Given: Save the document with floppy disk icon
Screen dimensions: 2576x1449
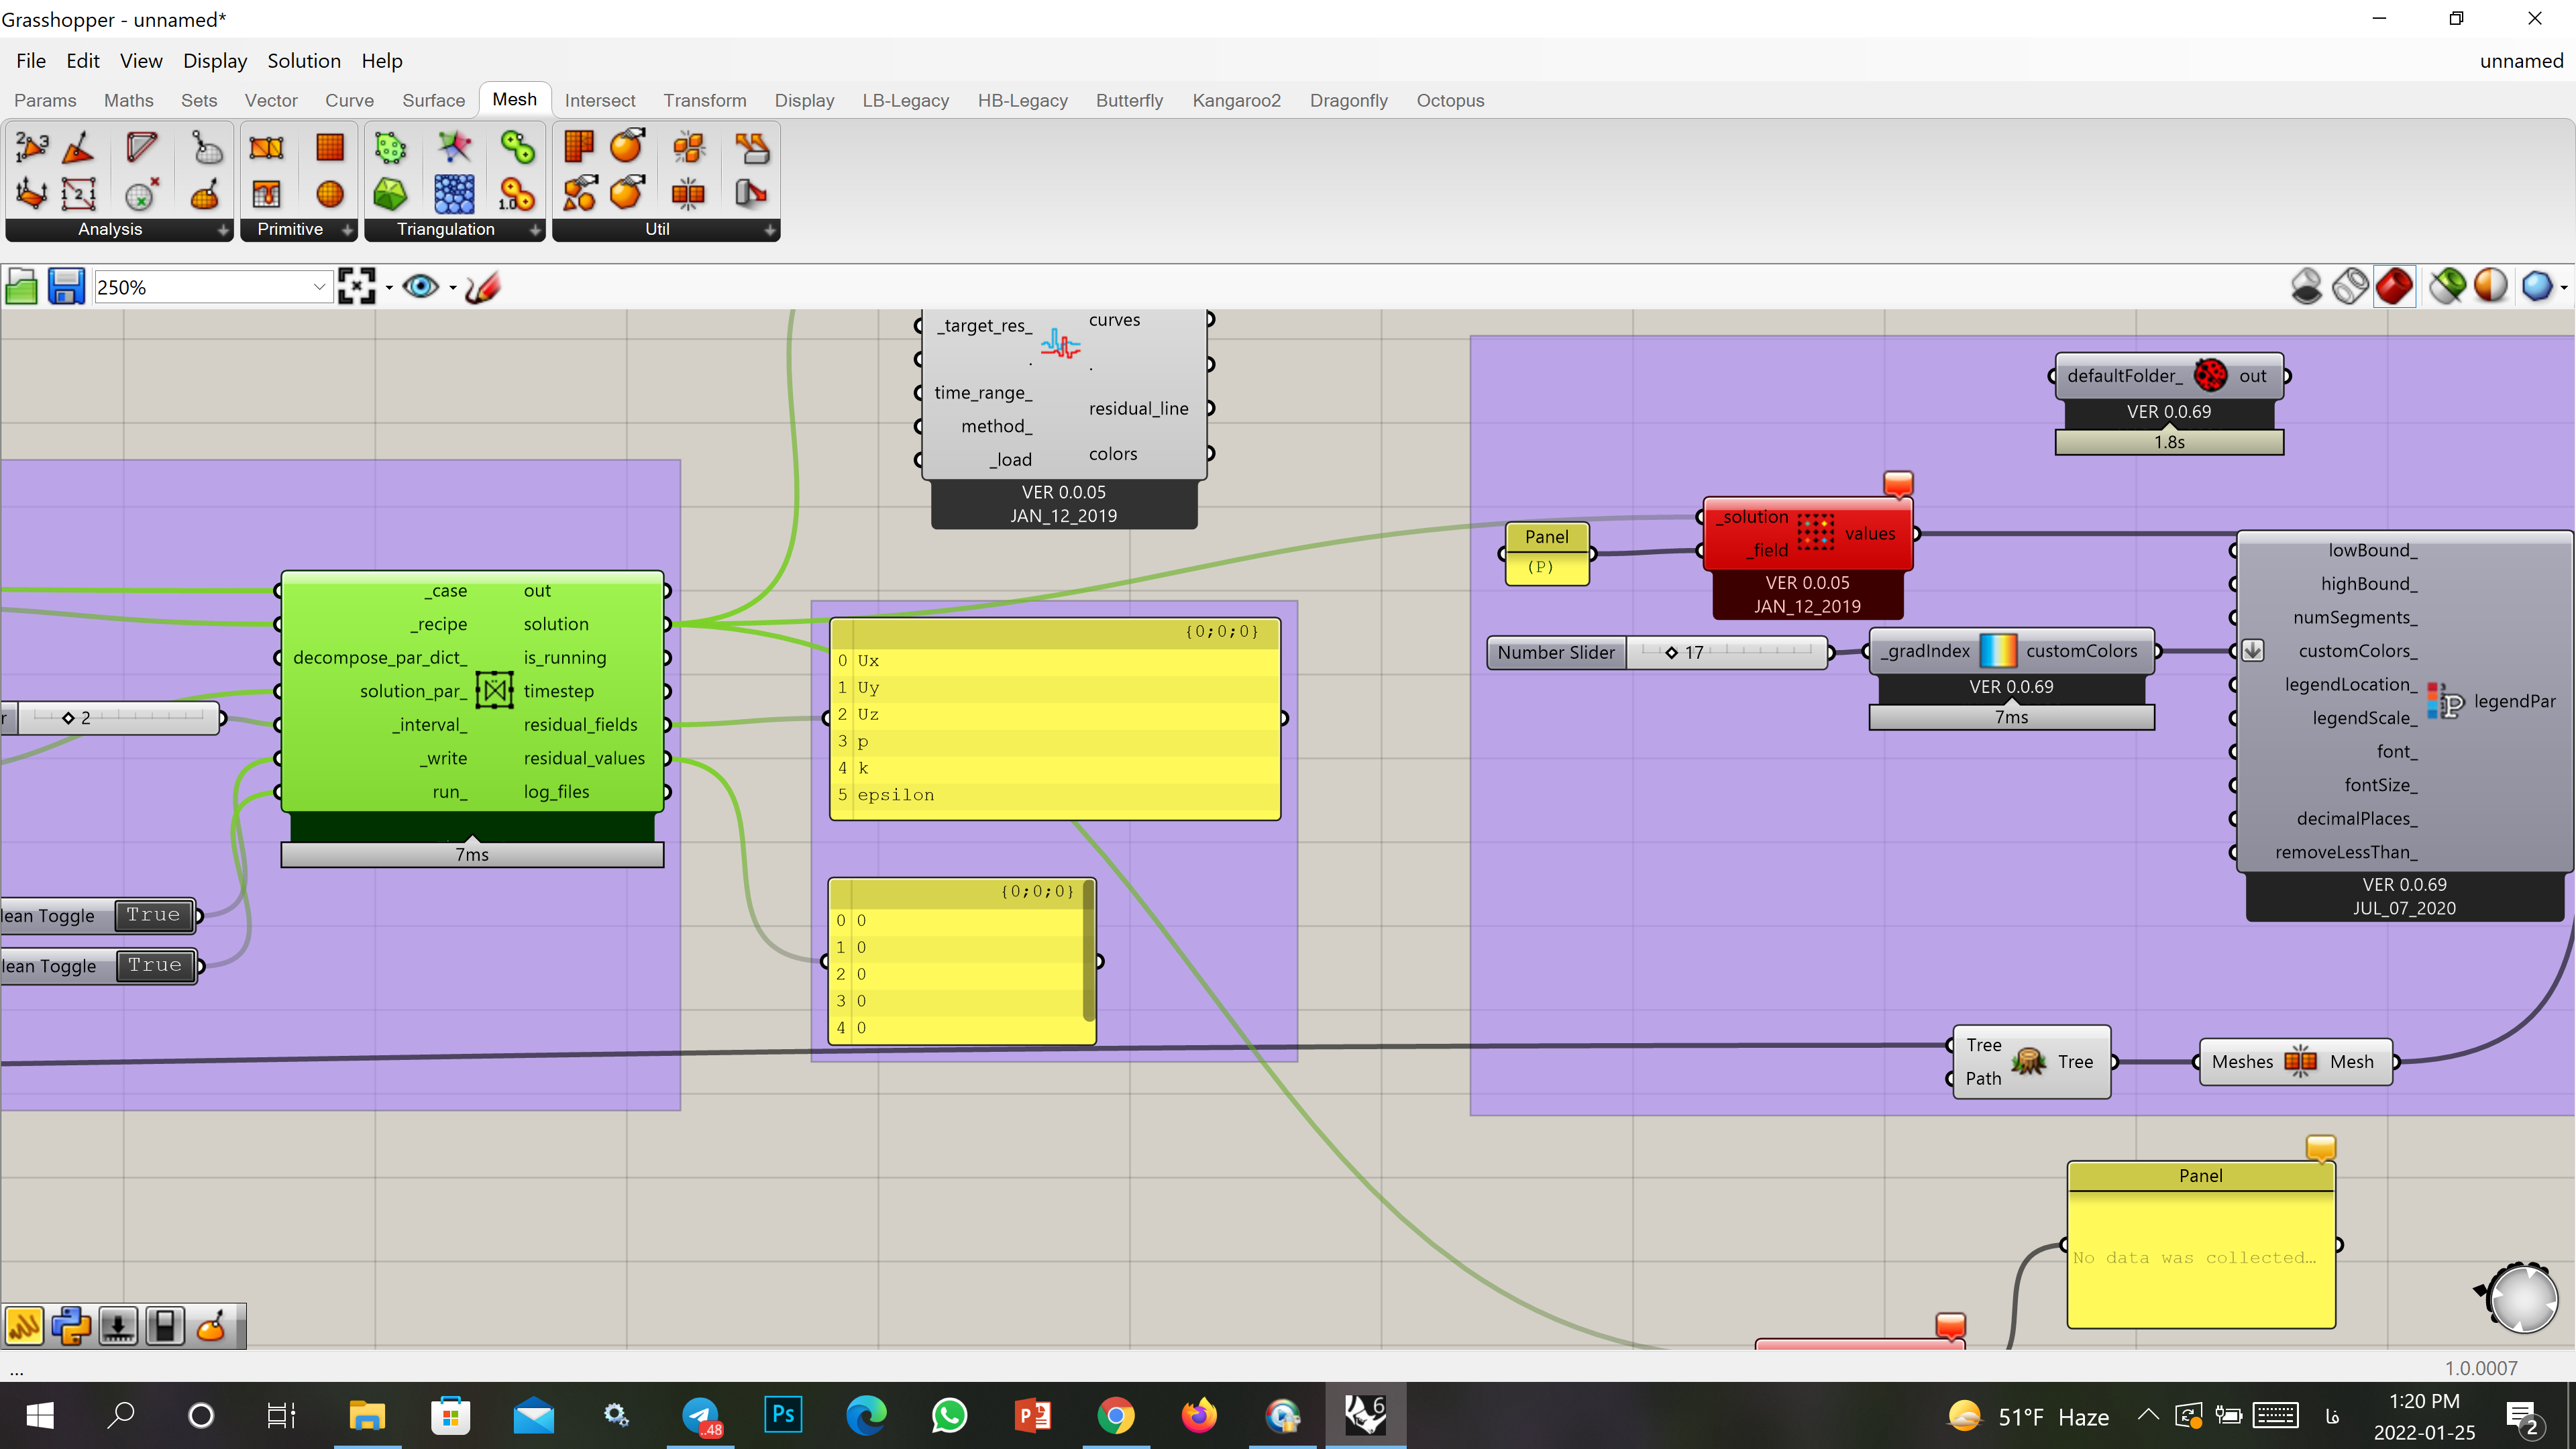Looking at the screenshot, I should (x=67, y=287).
